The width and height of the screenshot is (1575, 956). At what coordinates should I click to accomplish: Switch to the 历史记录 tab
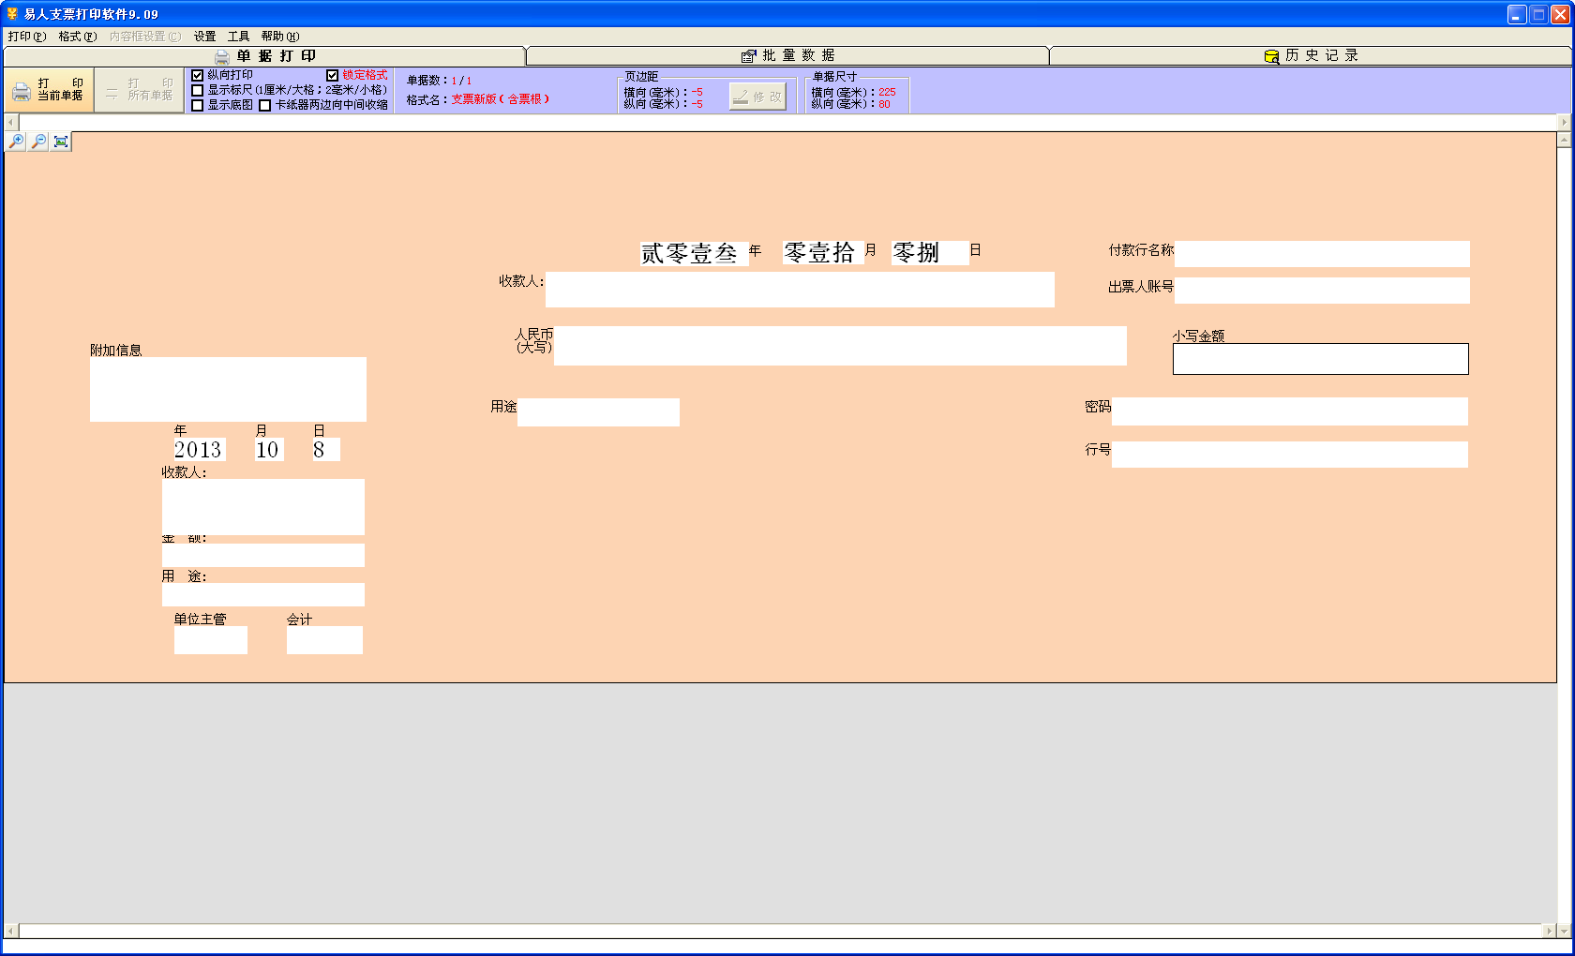pyautogui.click(x=1311, y=56)
